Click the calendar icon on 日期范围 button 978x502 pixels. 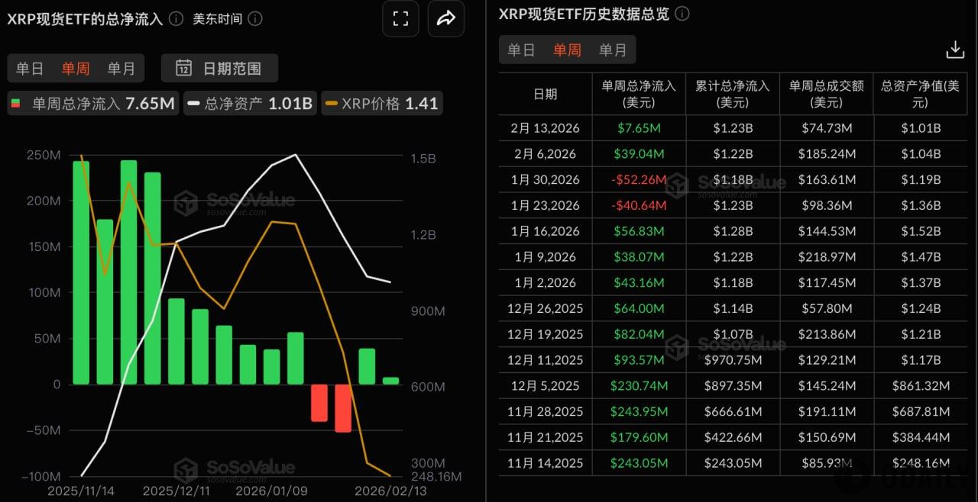pos(183,67)
